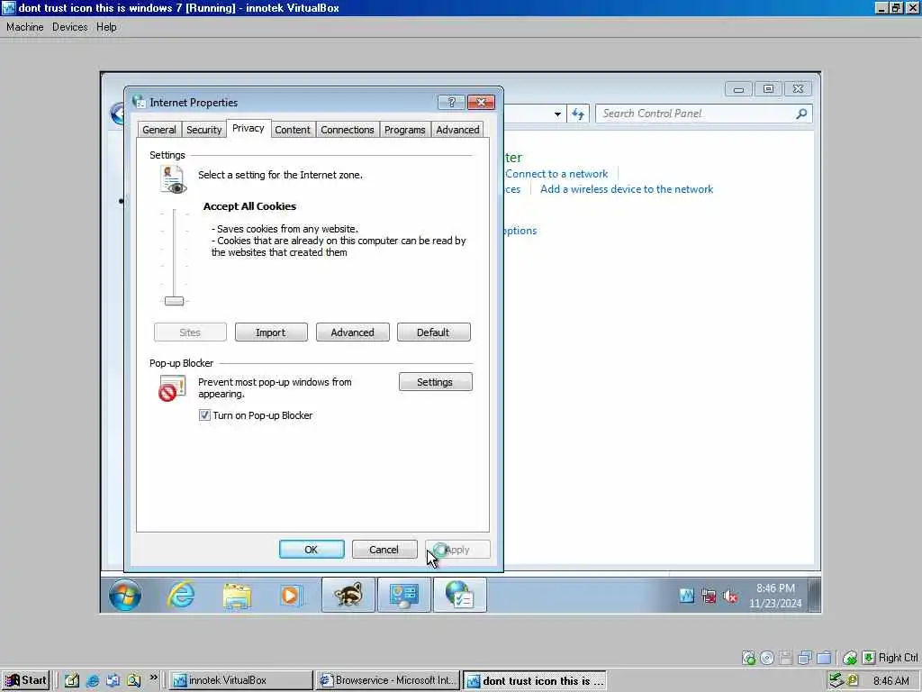This screenshot has width=922, height=692.
Task: Switch to Control Panel taskbar button
Action: 404,595
